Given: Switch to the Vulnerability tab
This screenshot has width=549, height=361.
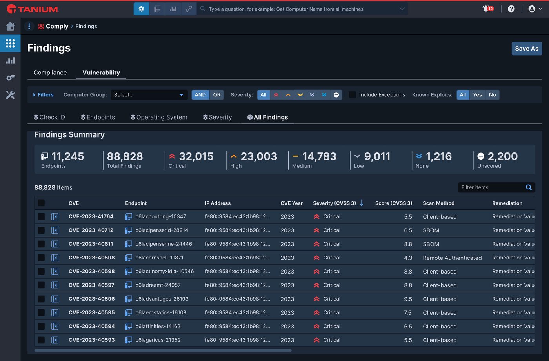Looking at the screenshot, I should tap(101, 73).
